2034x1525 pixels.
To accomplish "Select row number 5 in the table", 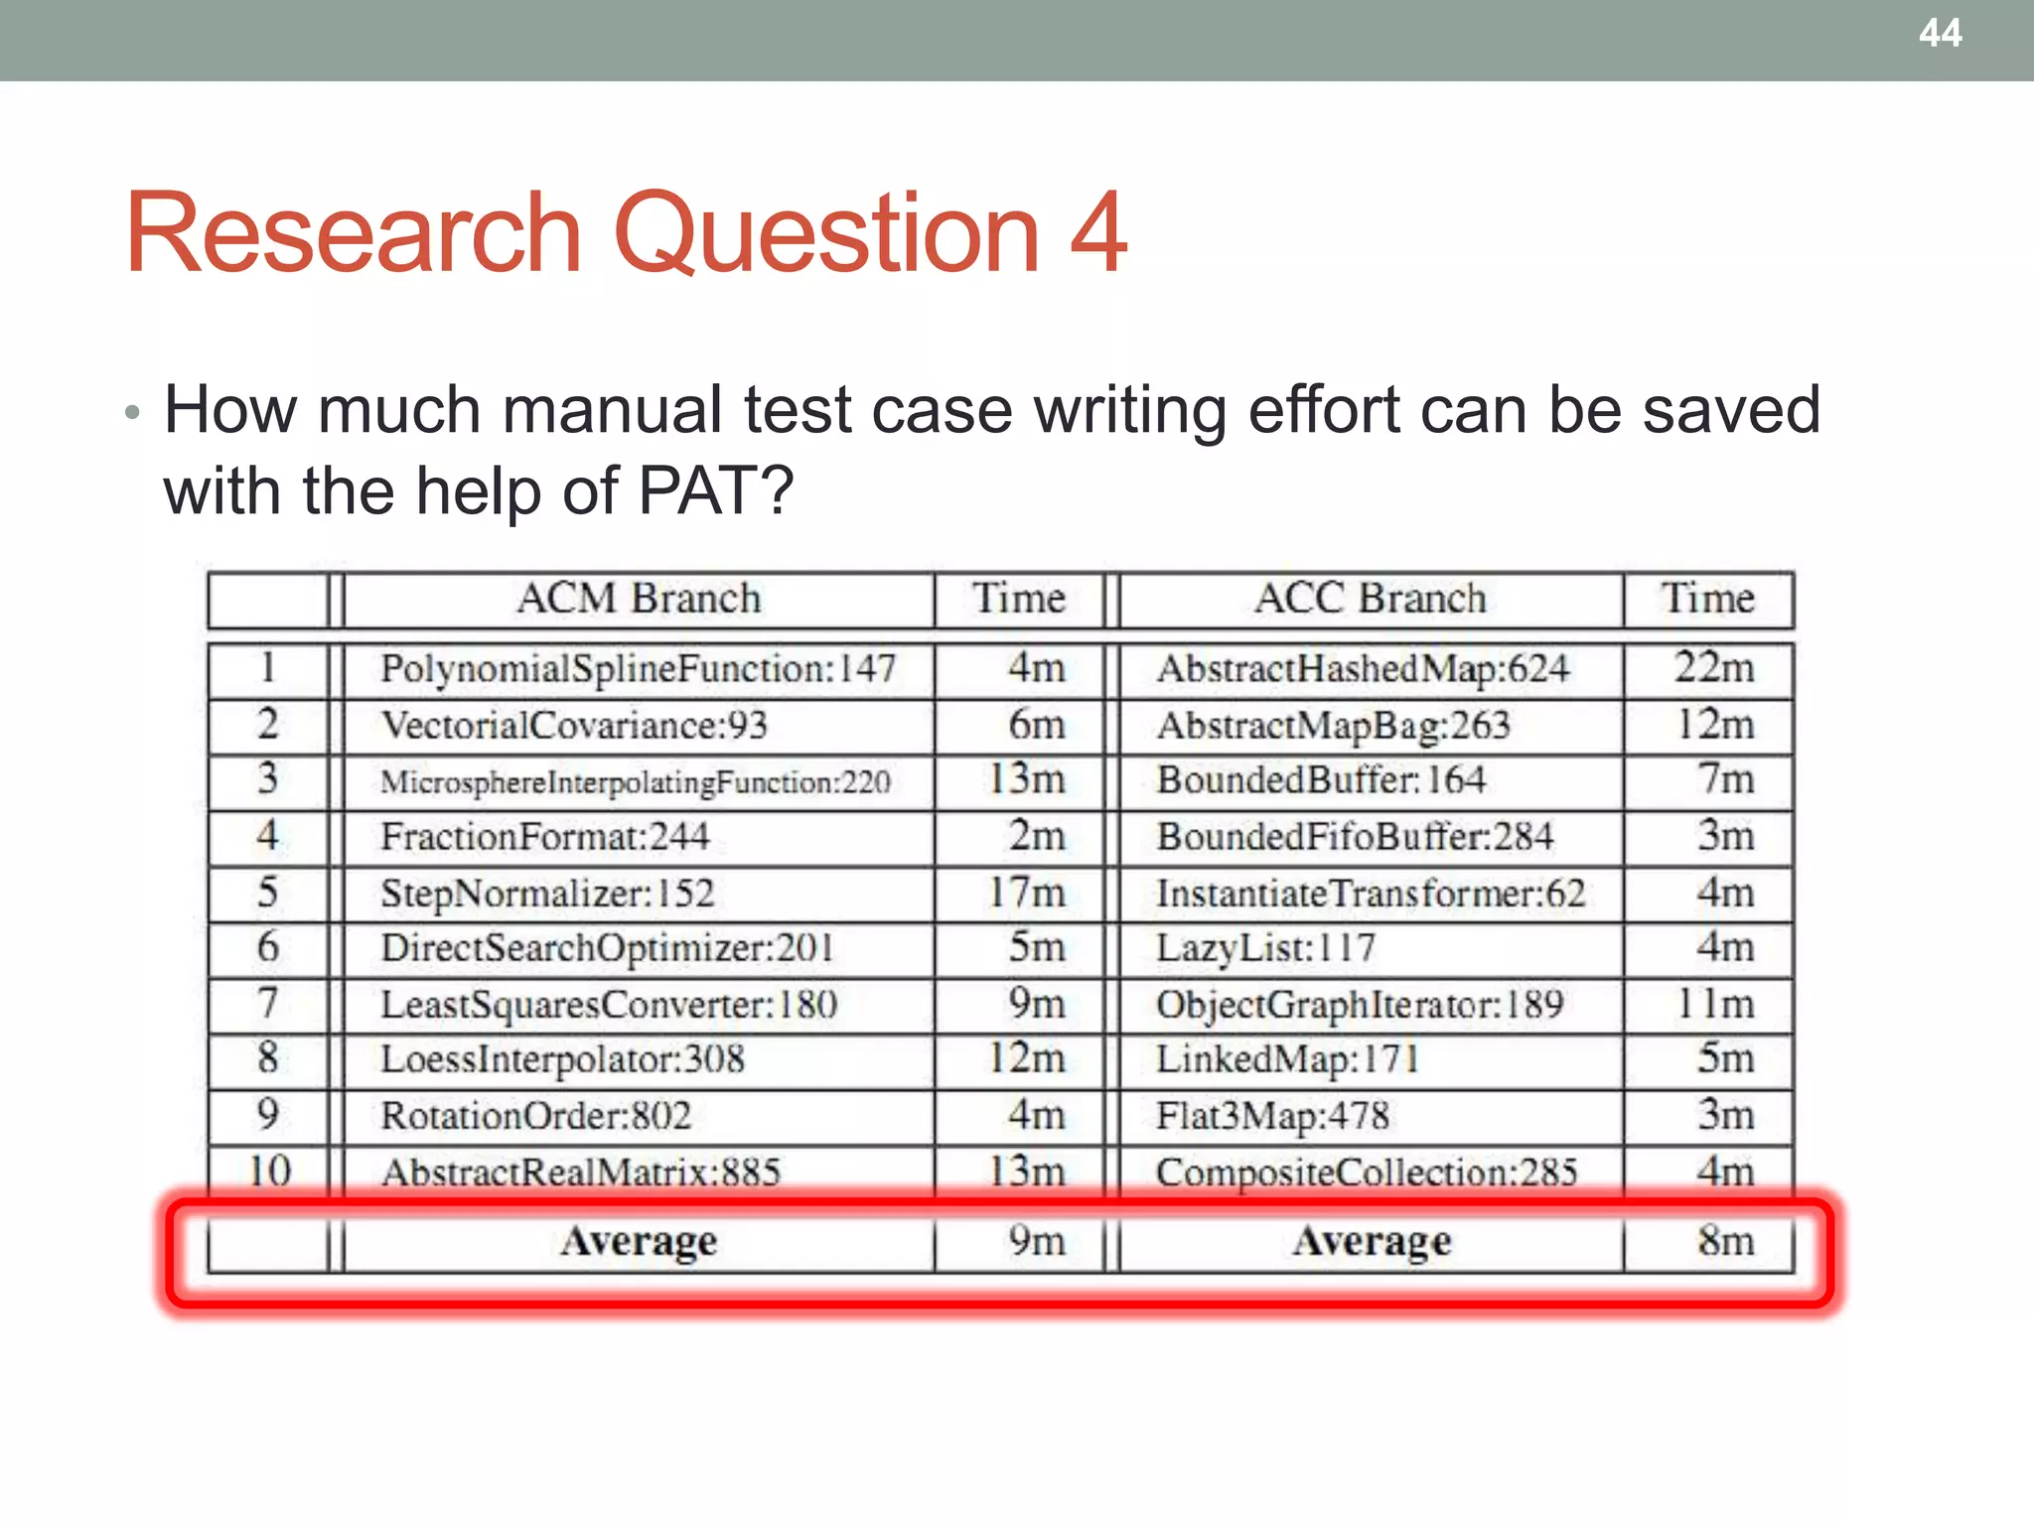I will point(268,892).
